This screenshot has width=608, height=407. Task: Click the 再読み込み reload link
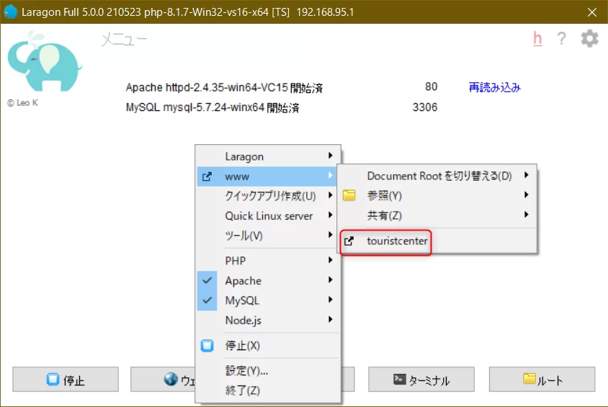pyautogui.click(x=494, y=87)
